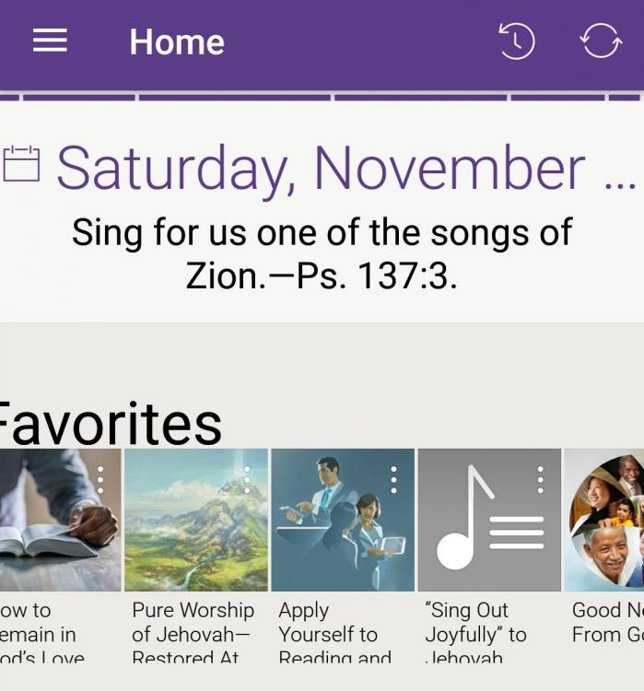Read the Psalm 137:3 daily text
This screenshot has width=644, height=691.
pyautogui.click(x=322, y=253)
